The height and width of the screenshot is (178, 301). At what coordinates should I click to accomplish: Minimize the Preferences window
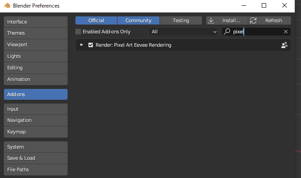[244, 5]
